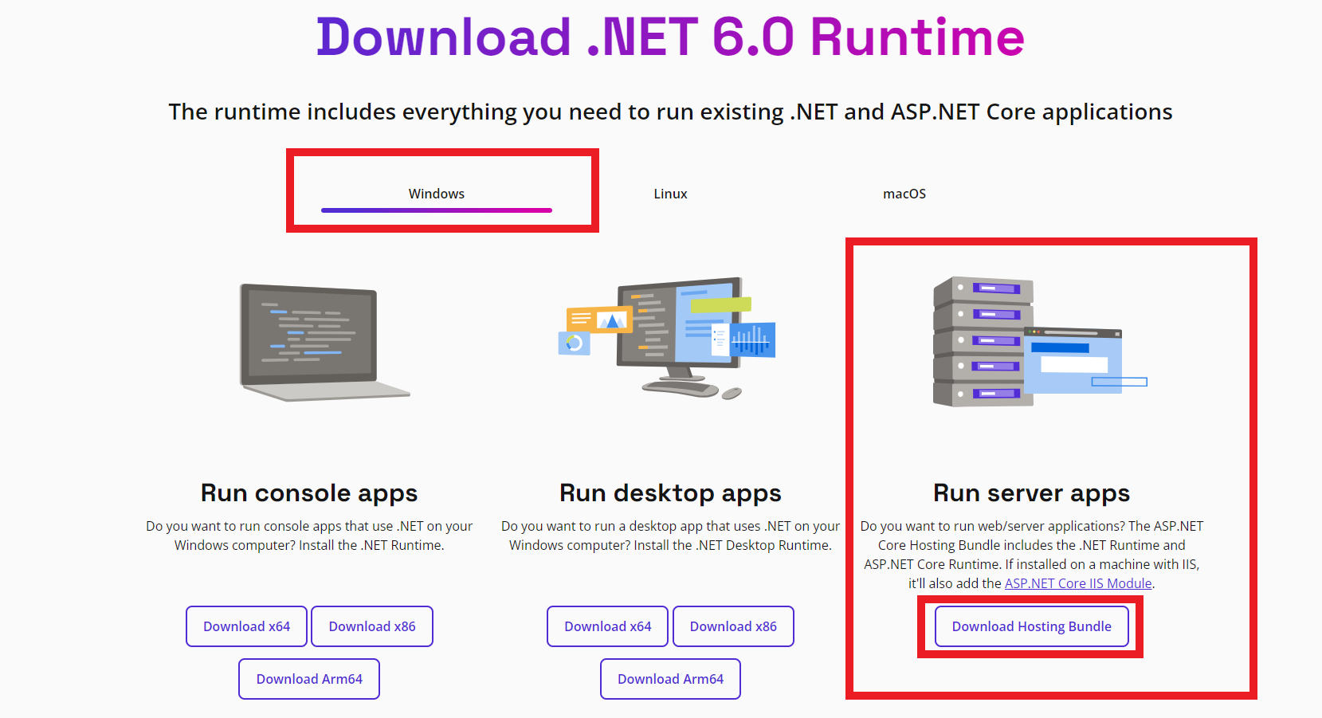This screenshot has height=718, width=1322.
Task: Click the Download .NET 6.0 Runtime title
Action: [670, 37]
